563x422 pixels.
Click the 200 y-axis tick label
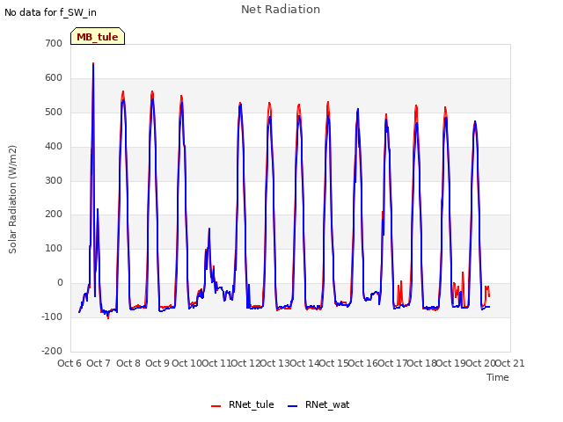[x=54, y=214]
